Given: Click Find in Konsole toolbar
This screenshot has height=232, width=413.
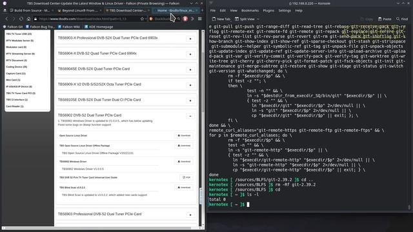Looking at the screenshot, I should point(402,19).
